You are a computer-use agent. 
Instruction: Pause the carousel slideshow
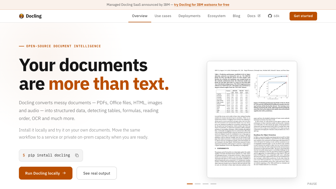pyautogui.click(x=312, y=184)
